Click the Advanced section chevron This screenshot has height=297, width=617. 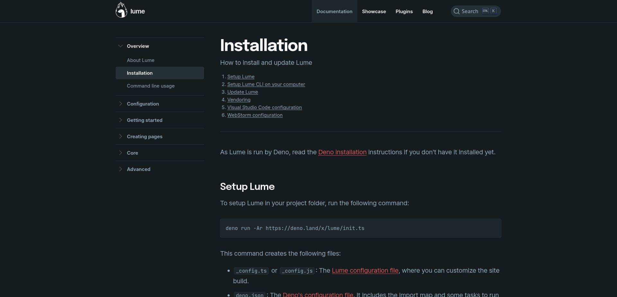(x=121, y=169)
